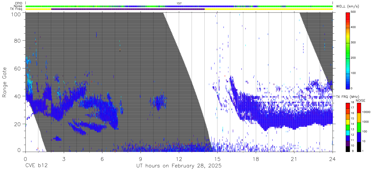This screenshot has height=172, width=374.
Task: Click the NOISE legend title
Action: tap(361, 100)
